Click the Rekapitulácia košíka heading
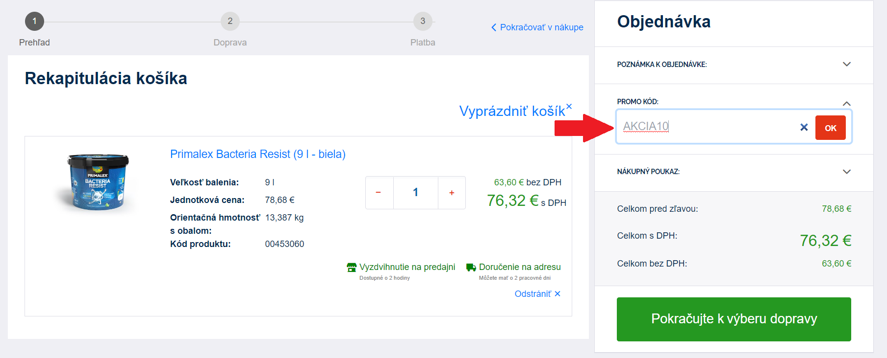The image size is (887, 358). coord(106,78)
